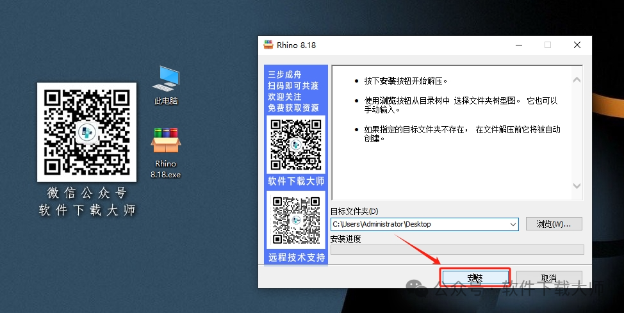Viewport: 624px width, 313px height.
Task: Click the scroll down arrow in instructions box
Action: [x=577, y=186]
